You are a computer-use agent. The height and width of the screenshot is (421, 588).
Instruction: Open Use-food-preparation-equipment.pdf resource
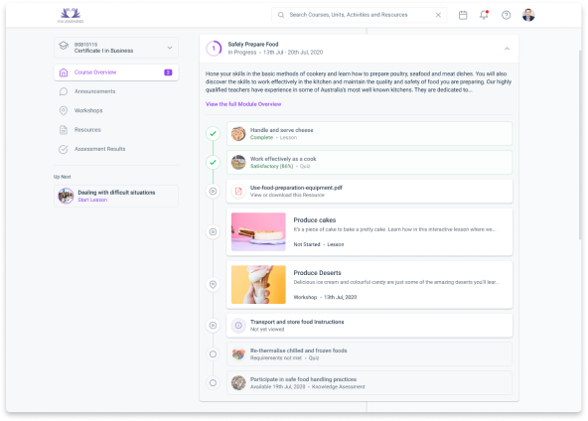369,192
